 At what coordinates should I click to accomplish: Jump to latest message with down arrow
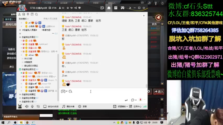point(144,16)
